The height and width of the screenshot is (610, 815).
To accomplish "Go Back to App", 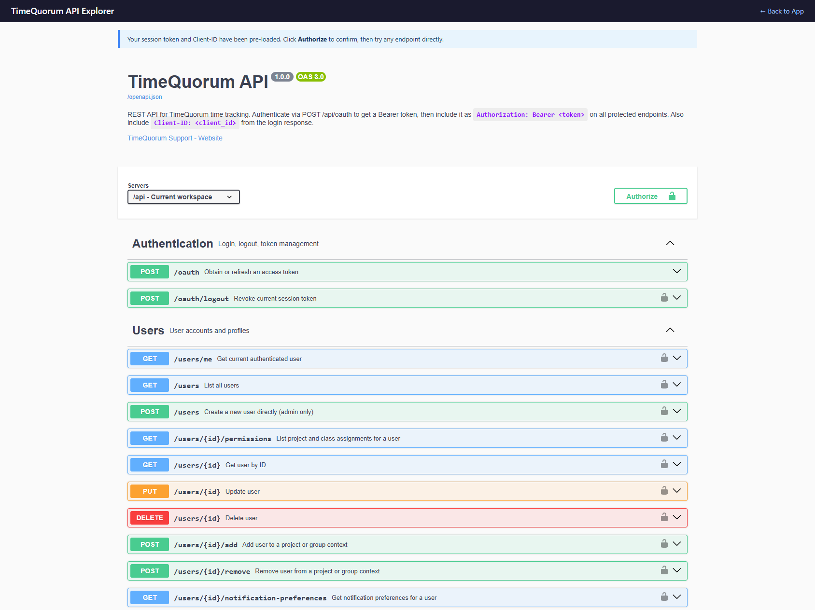I will click(782, 11).
